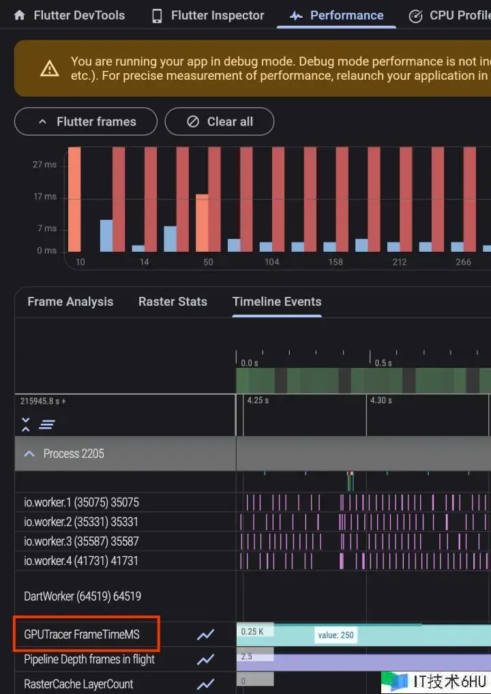Open the Flutter DevTools home tab

point(69,15)
